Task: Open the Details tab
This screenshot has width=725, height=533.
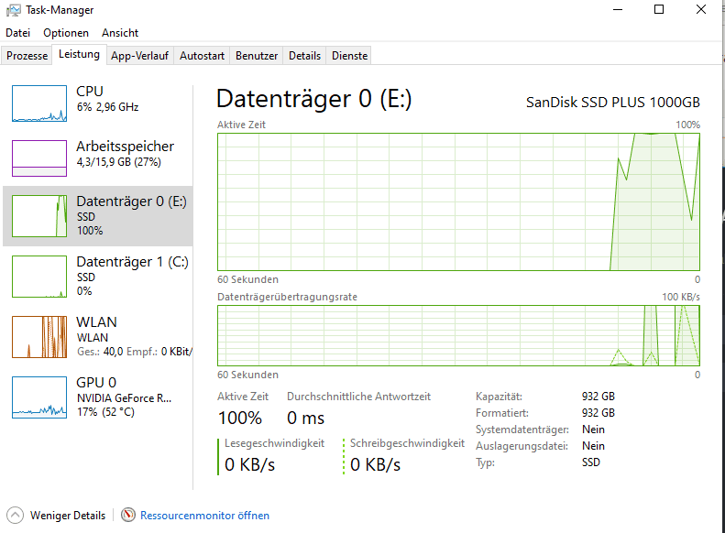Action: tap(304, 56)
